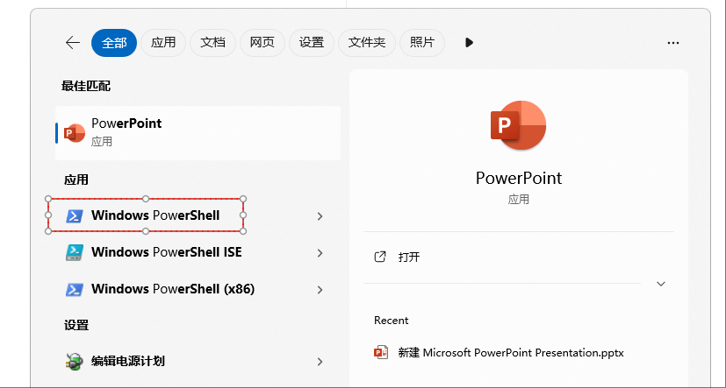Select the 文档 filter tab
The height and width of the screenshot is (388, 726).
coord(212,42)
